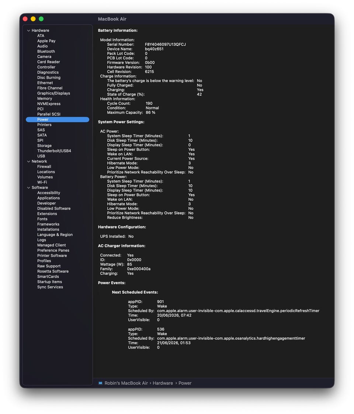
Task: Open the Audio hardware section
Action: click(x=42, y=46)
